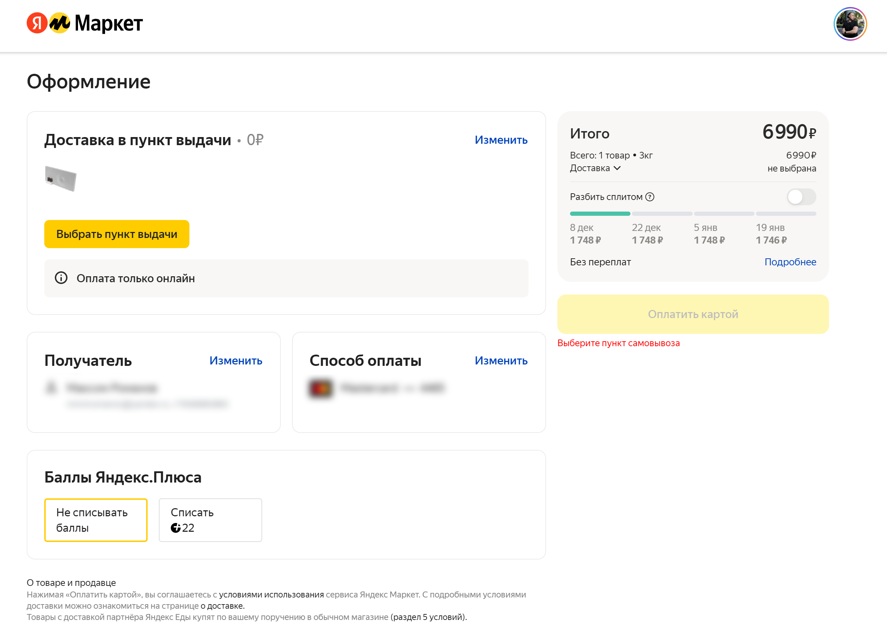Click Изменить for pickup point delivery

501,140
